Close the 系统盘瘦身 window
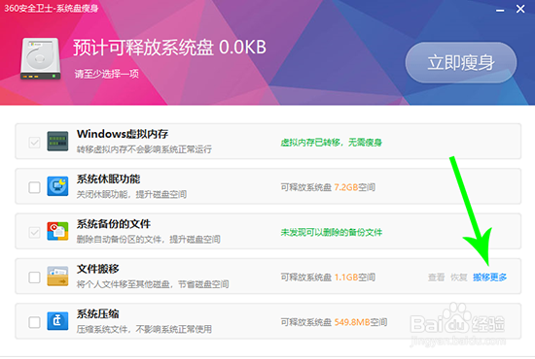This screenshot has width=535, height=359. tap(520, 9)
